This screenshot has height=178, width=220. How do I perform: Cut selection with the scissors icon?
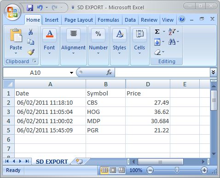click(x=31, y=32)
